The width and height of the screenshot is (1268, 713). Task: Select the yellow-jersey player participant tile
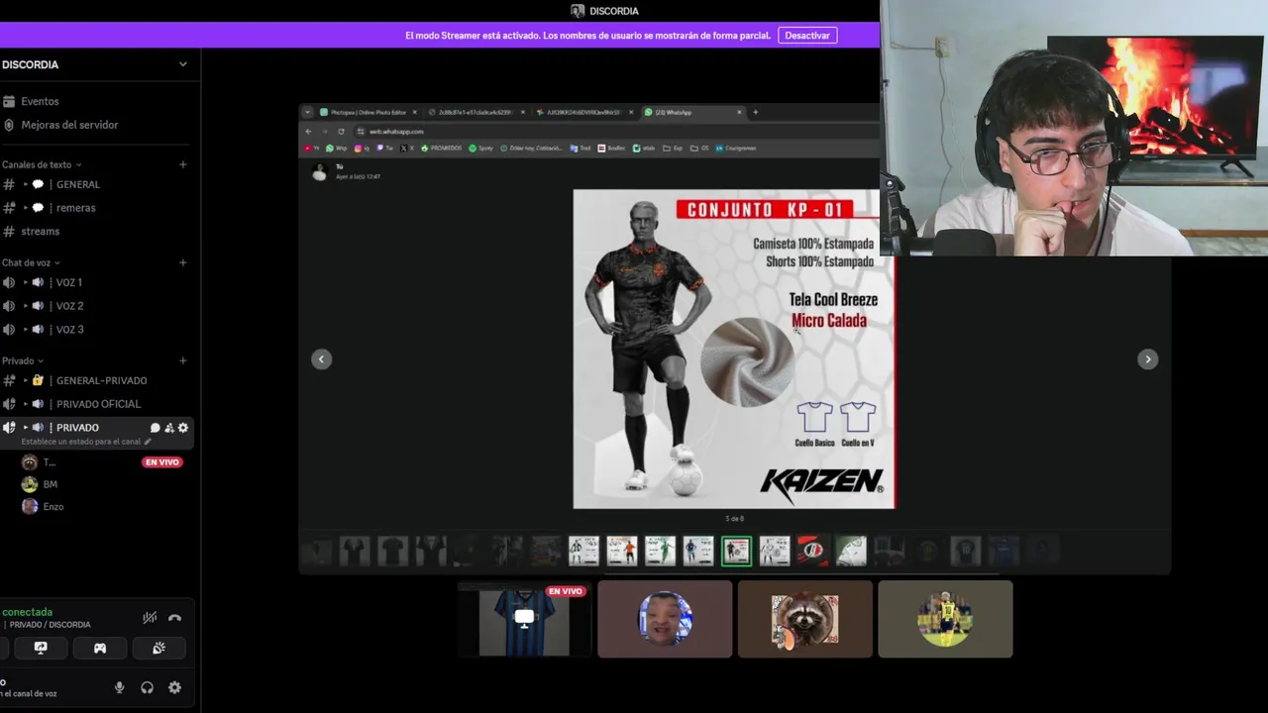click(945, 619)
